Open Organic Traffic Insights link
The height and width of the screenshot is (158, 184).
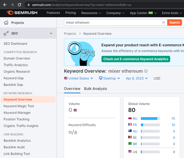[21, 126]
